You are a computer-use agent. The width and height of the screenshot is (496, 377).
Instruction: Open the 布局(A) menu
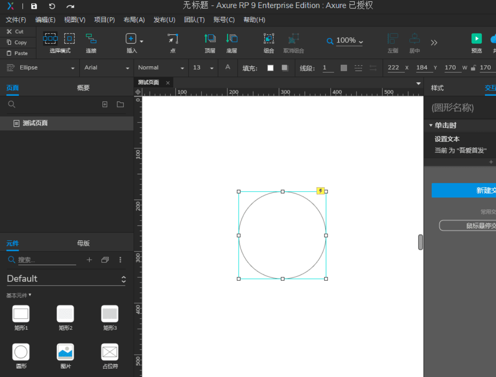click(x=134, y=20)
